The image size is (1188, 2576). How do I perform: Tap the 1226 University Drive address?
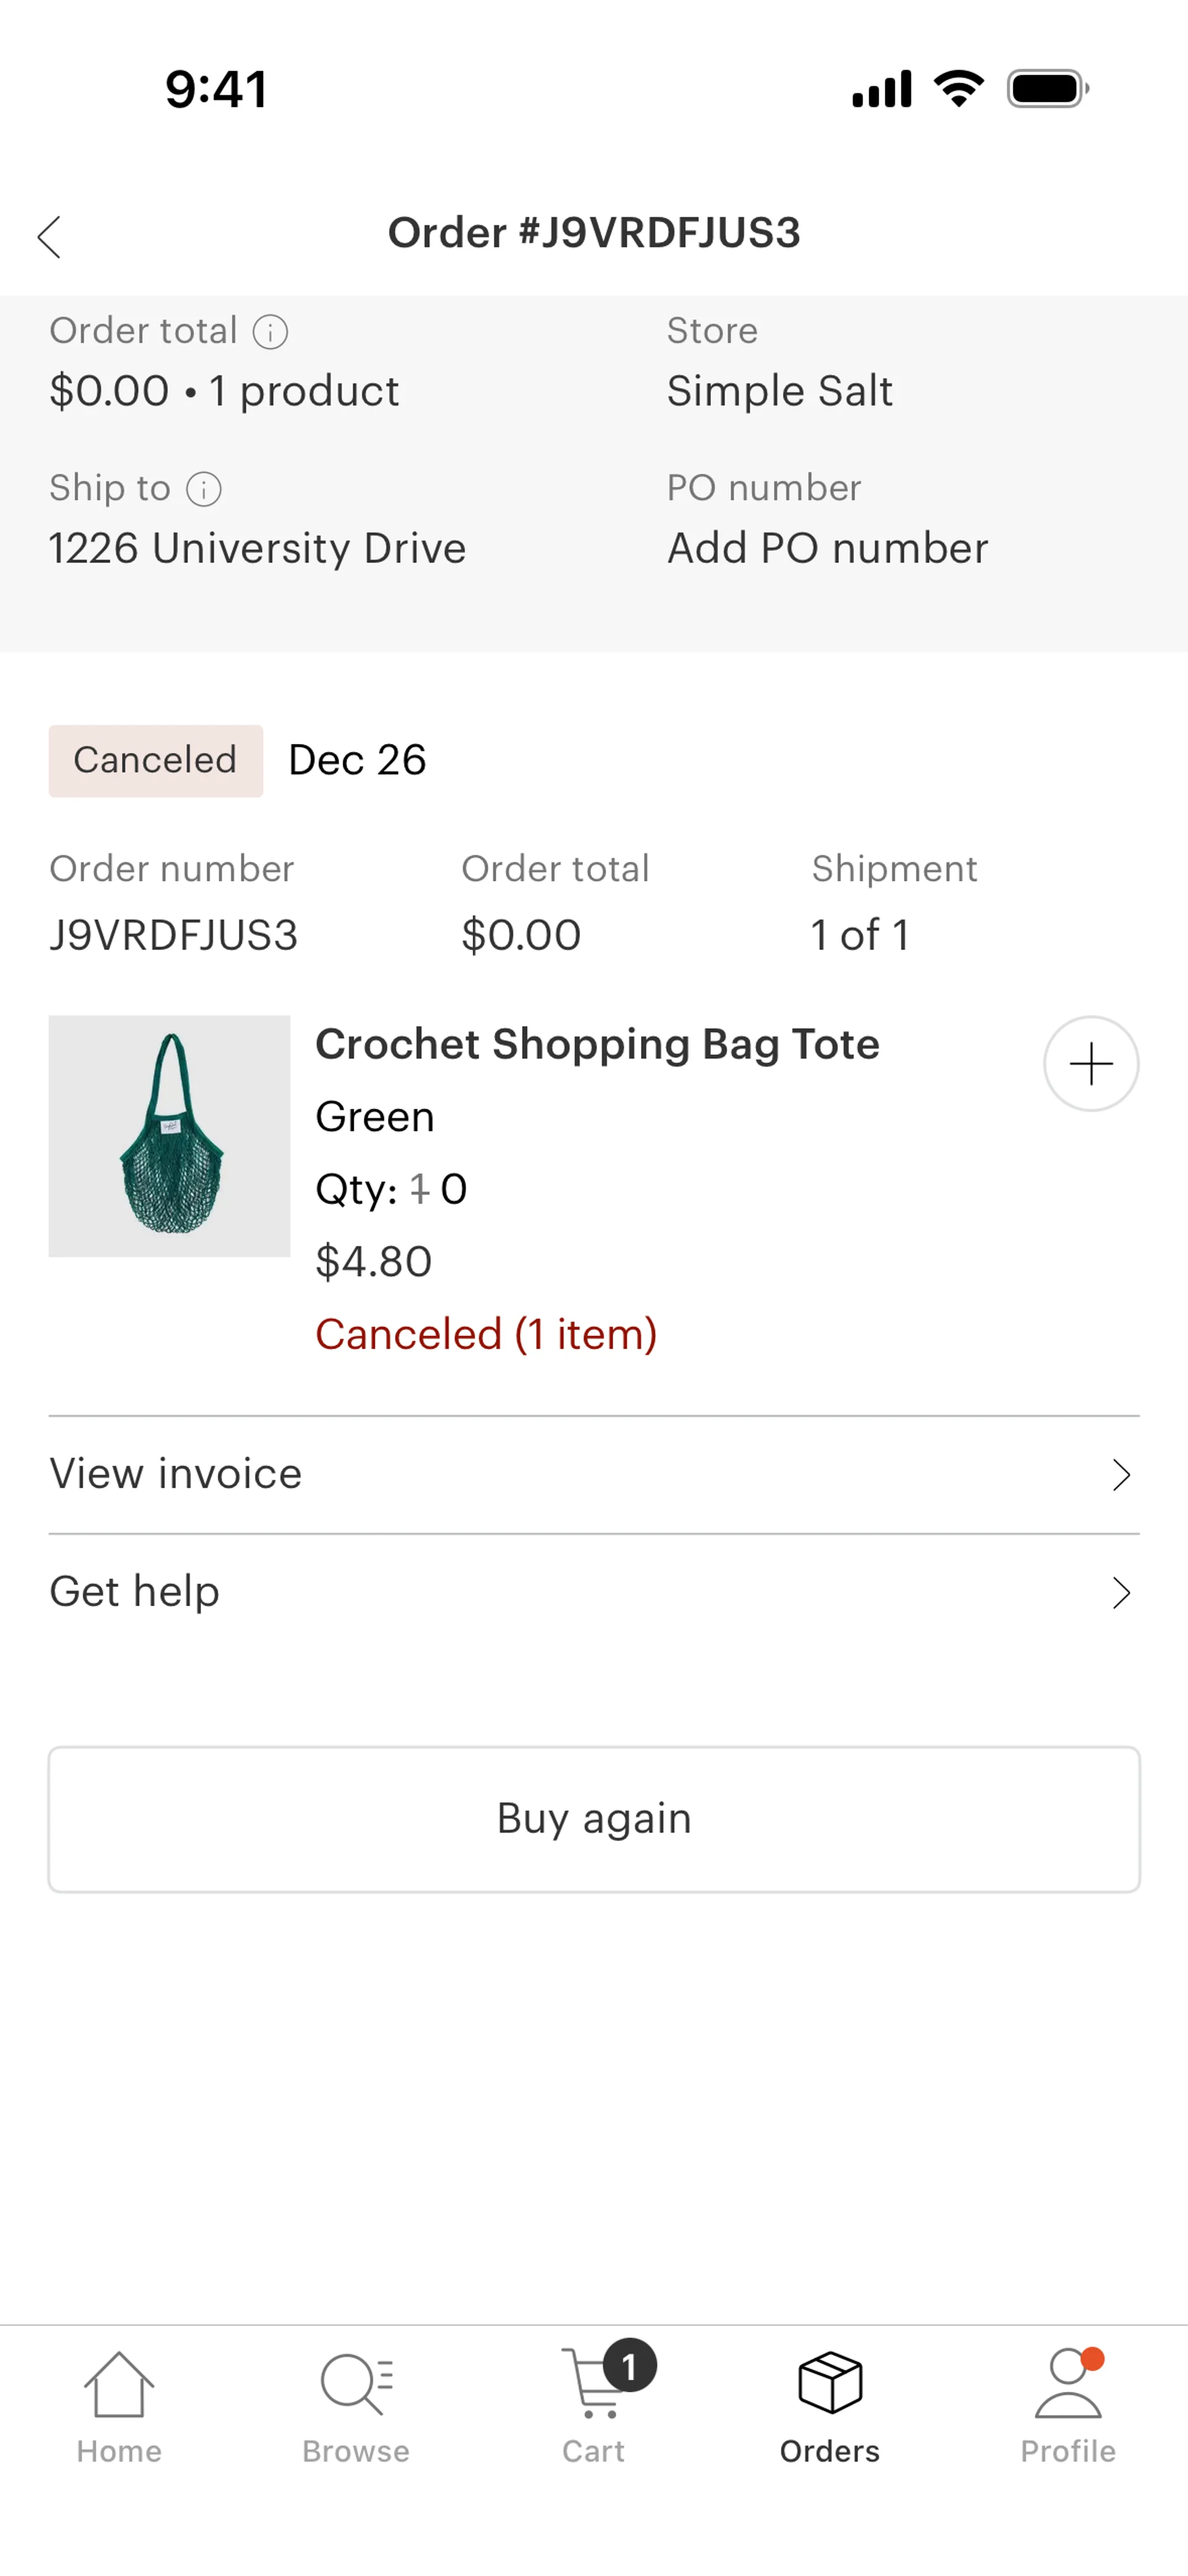(x=257, y=549)
